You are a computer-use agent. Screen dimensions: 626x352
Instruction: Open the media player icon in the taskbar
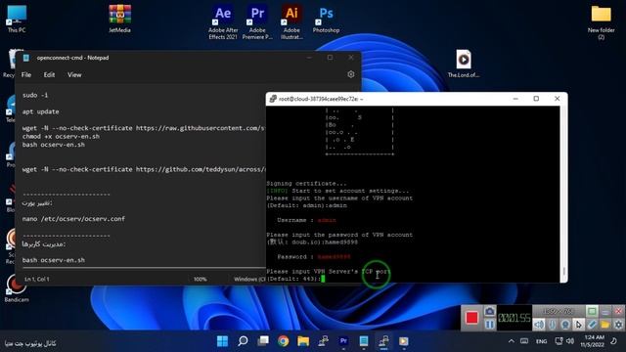pyautogui.click(x=404, y=341)
